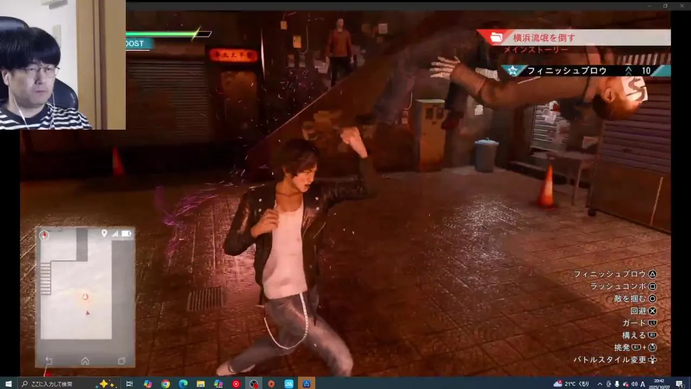Click the webcam overlay thumbnail
Viewport: 691px width, 389px height.
pyautogui.click(x=63, y=65)
